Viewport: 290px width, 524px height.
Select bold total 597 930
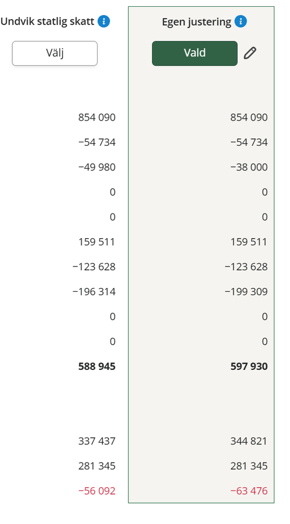coord(249,366)
